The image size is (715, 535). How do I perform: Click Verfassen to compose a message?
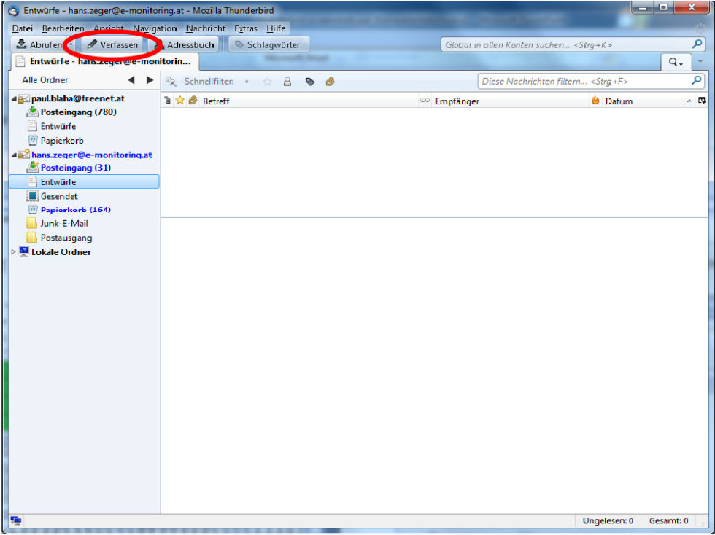112,44
